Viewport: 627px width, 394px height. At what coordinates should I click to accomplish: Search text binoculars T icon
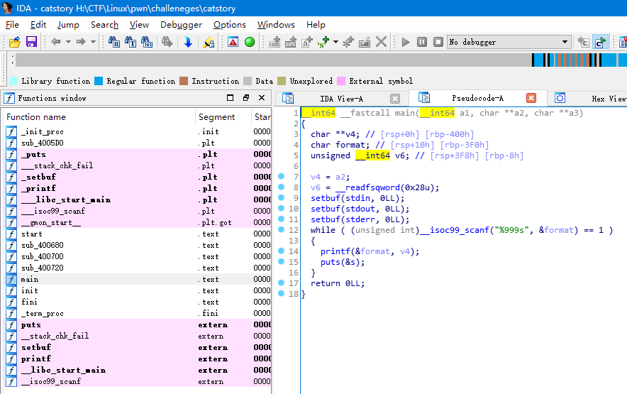coord(131,42)
